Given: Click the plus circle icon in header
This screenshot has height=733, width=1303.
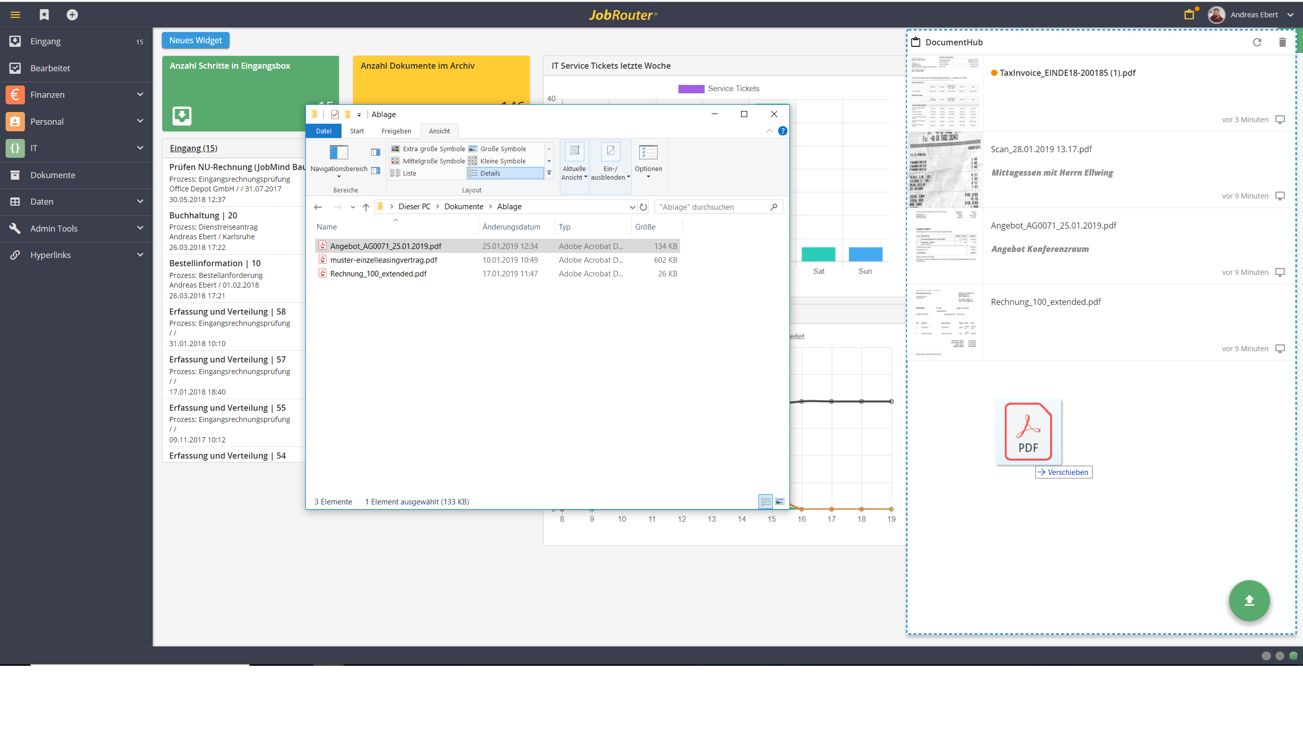Looking at the screenshot, I should click(x=72, y=15).
